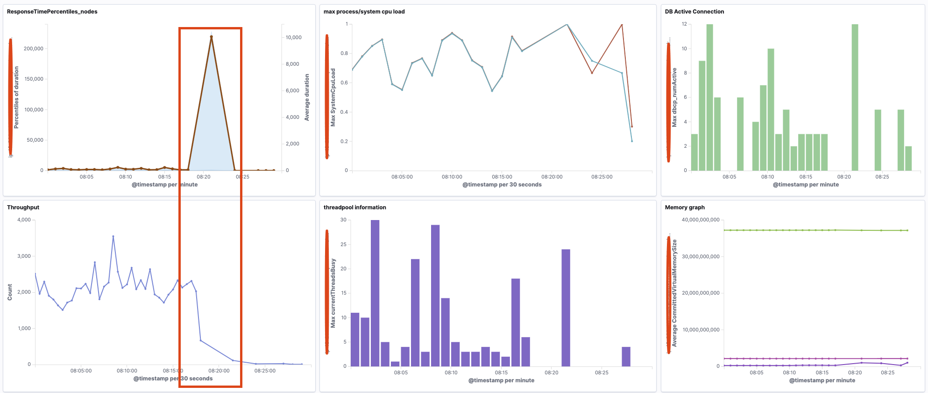Click the threadpool bar at 22 after 08:05
The width and height of the screenshot is (928, 393).
[415, 312]
